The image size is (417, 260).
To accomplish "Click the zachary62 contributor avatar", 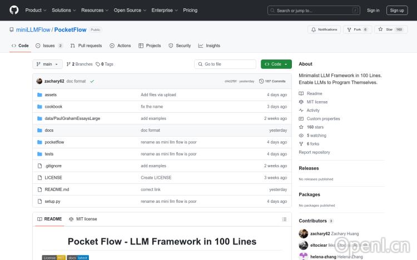I will pyautogui.click(x=304, y=234).
